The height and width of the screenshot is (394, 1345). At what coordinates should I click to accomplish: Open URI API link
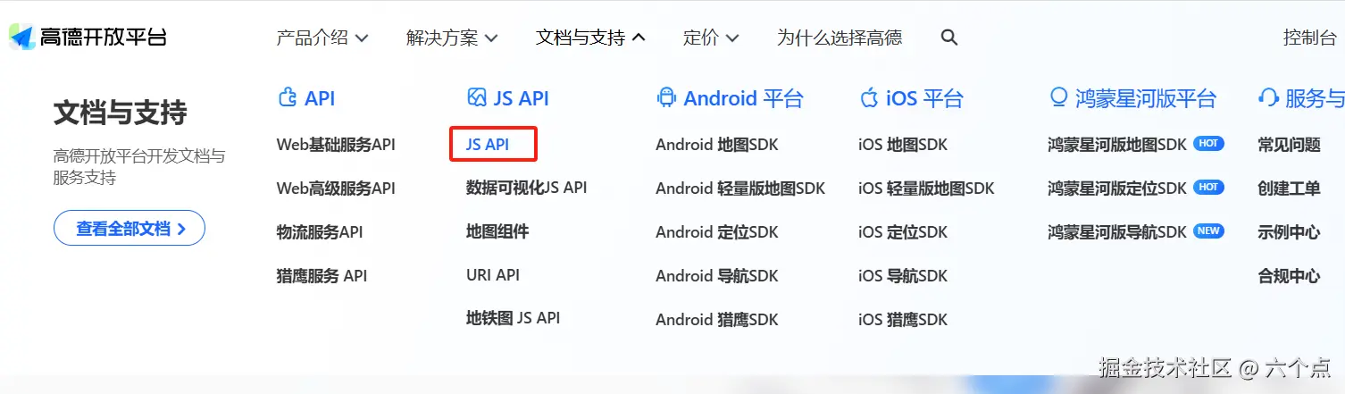coord(493,275)
